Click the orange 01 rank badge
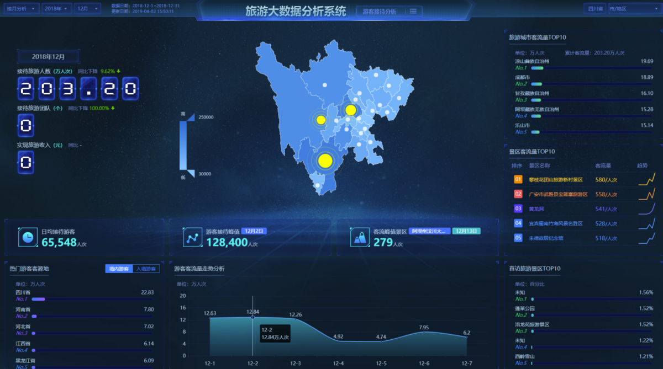 click(518, 179)
